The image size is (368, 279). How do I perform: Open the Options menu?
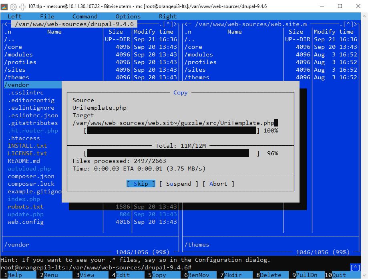128,16
